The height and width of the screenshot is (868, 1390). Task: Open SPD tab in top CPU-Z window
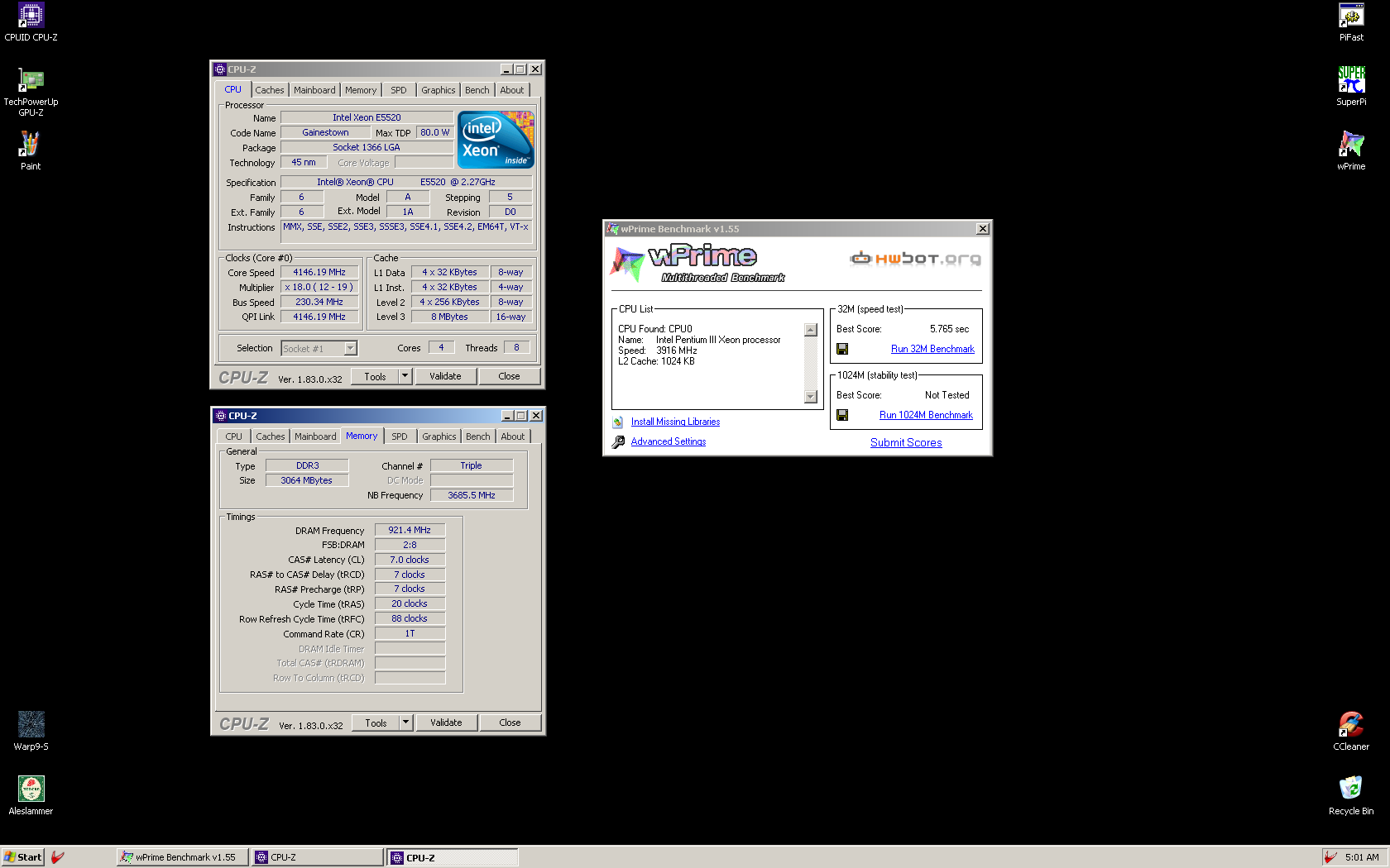point(399,90)
